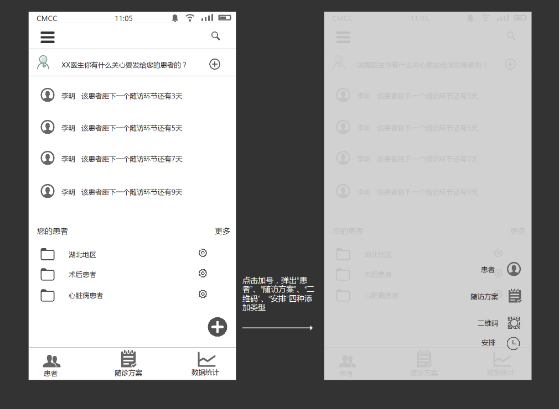The image size is (559, 409).
Task: Open settings gear for 心脏病患者 folder
Action: [203, 293]
